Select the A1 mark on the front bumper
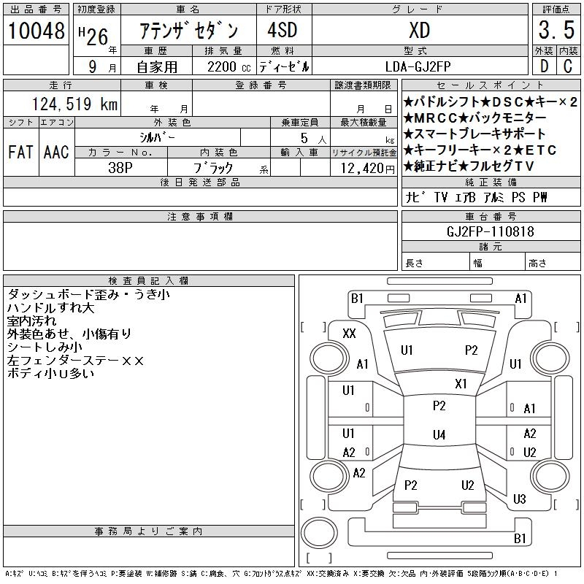584x584 pixels. coord(520,299)
